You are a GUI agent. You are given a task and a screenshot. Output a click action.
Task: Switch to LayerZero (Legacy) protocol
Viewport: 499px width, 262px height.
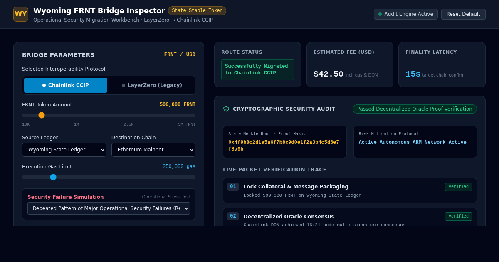click(x=152, y=85)
